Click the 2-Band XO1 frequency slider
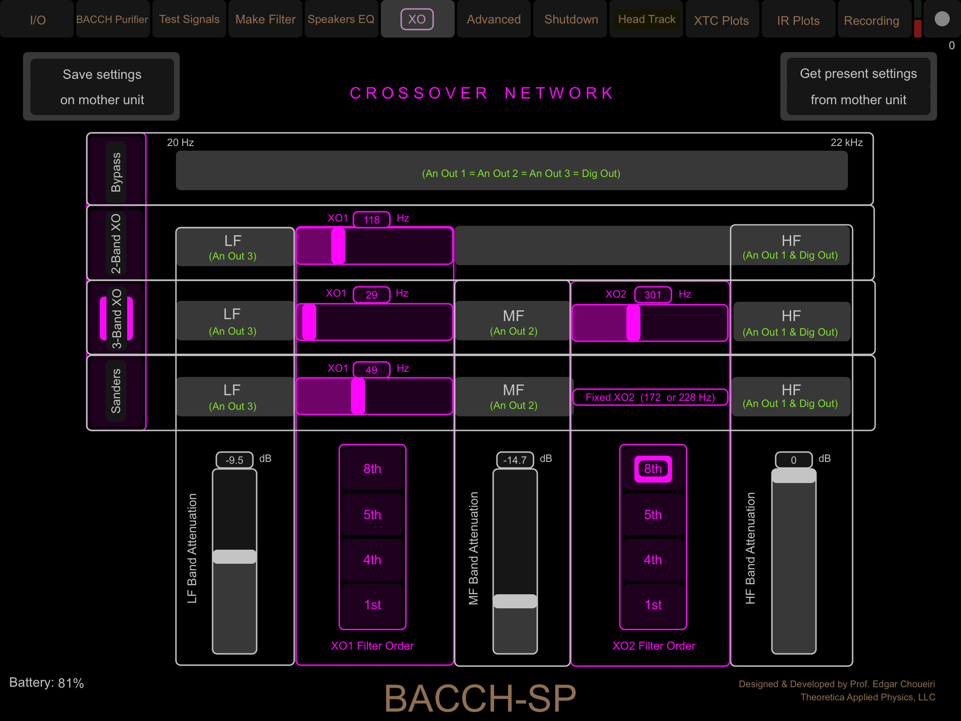This screenshot has height=721, width=961. point(374,245)
